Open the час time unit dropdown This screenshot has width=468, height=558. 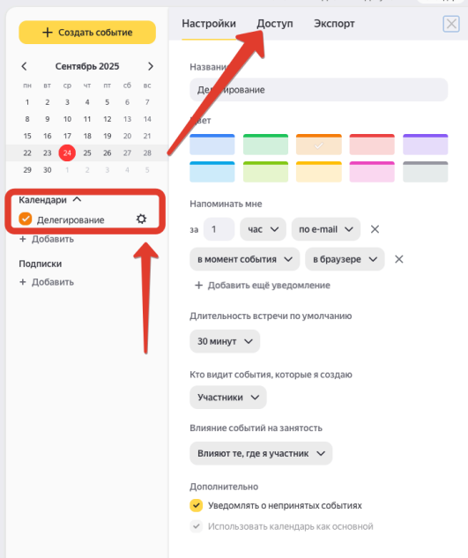coord(263,229)
